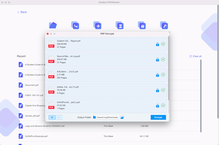Click the /Users/rong/Downloads output folder field
Image resolution: width=219 pixels, height=145 pixels.
[106, 117]
